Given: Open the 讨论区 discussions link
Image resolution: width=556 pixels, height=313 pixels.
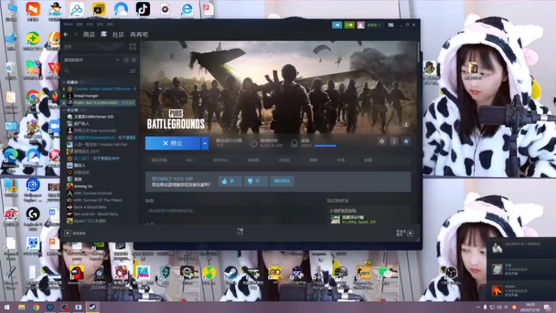Looking at the screenshot, I should (284, 160).
